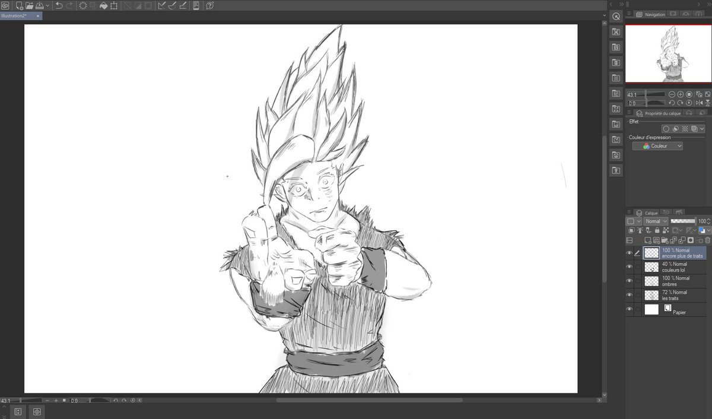Reset Navigator view to 100%

689,94
